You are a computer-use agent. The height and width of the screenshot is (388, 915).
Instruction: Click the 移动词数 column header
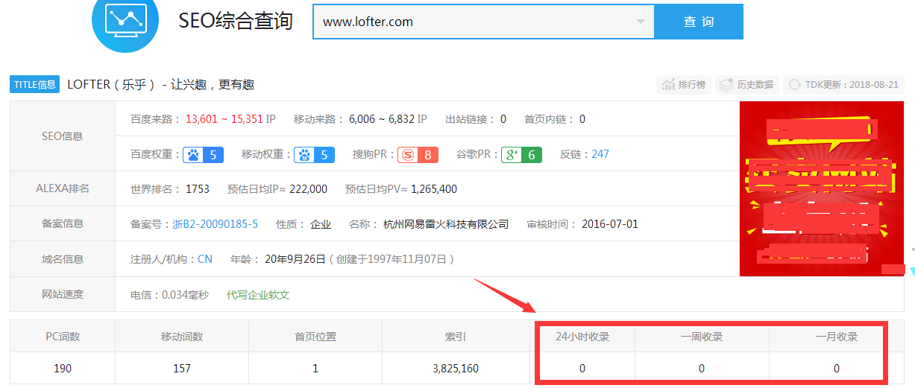[182, 337]
